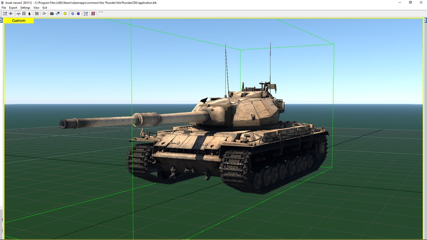Screen dimensions: 427x240
Task: Click the second bounding-box frame icon
Action: pos(86,14)
